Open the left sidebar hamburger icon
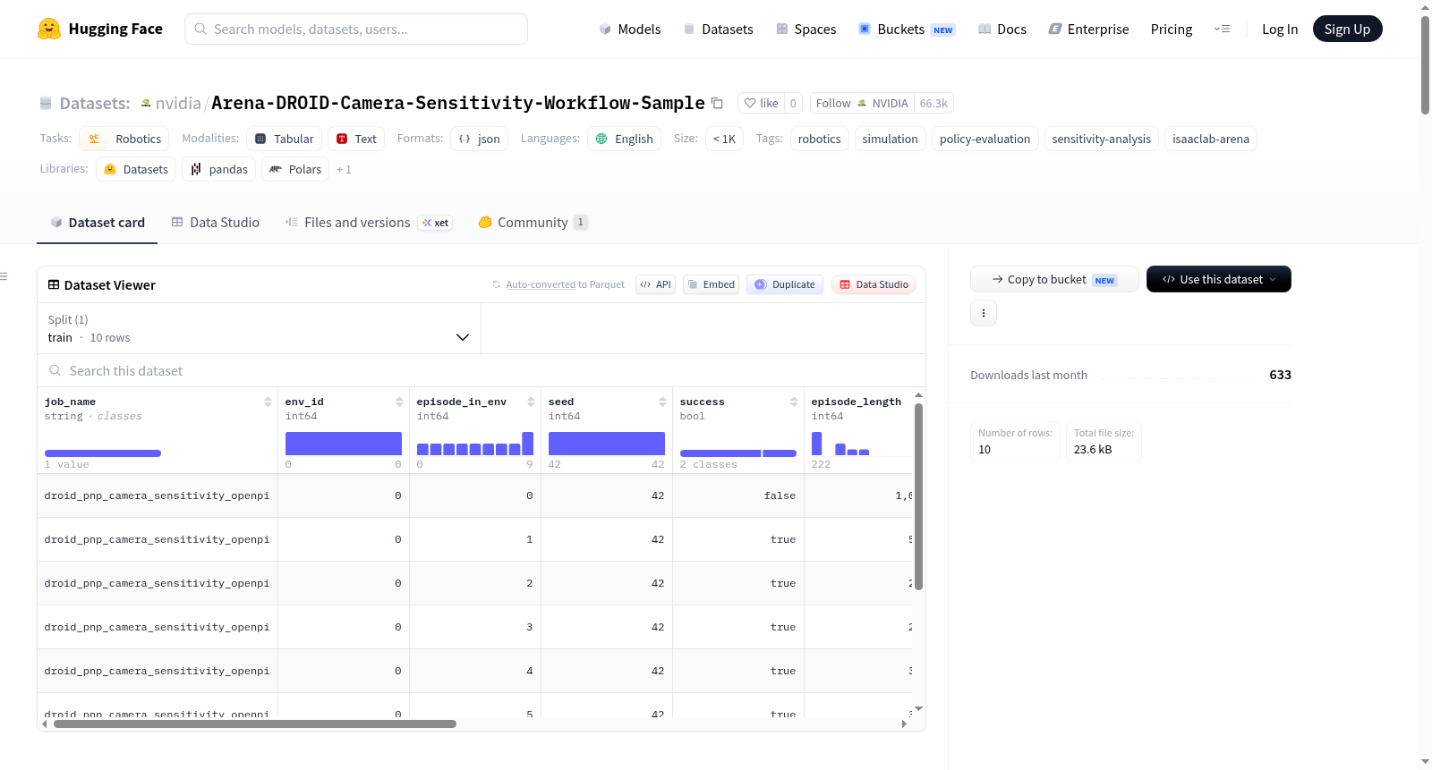Screen dimensions: 1432x770 point(4,276)
